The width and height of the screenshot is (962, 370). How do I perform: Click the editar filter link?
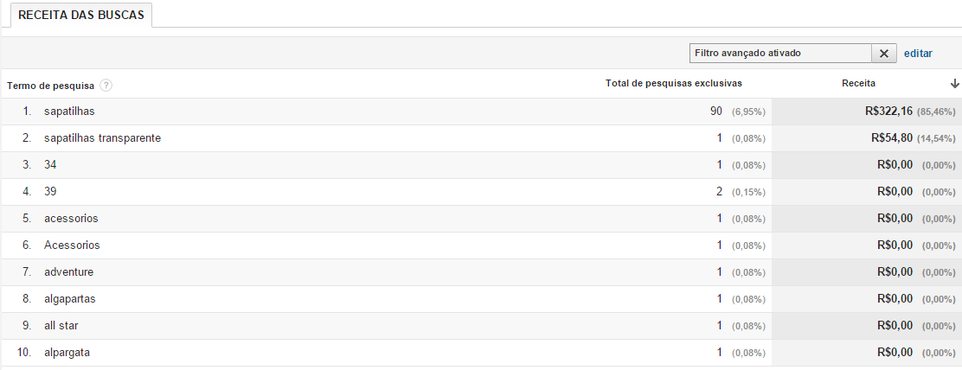tap(918, 54)
